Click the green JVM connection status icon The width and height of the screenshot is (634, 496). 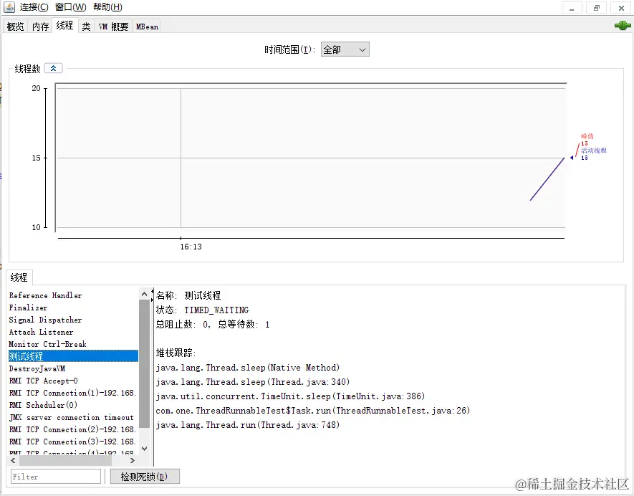pyautogui.click(x=623, y=24)
